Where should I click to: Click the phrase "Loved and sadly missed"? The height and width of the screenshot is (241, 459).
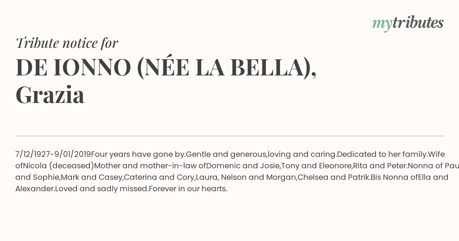pyautogui.click(x=101, y=189)
